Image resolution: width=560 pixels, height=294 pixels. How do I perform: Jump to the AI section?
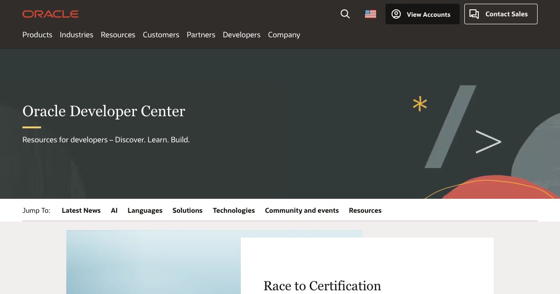point(114,210)
